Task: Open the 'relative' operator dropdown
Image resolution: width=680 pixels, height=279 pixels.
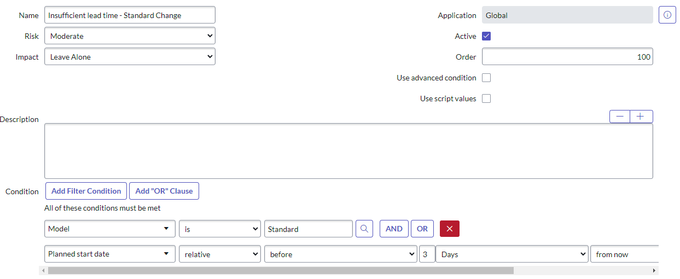Action: (220, 254)
